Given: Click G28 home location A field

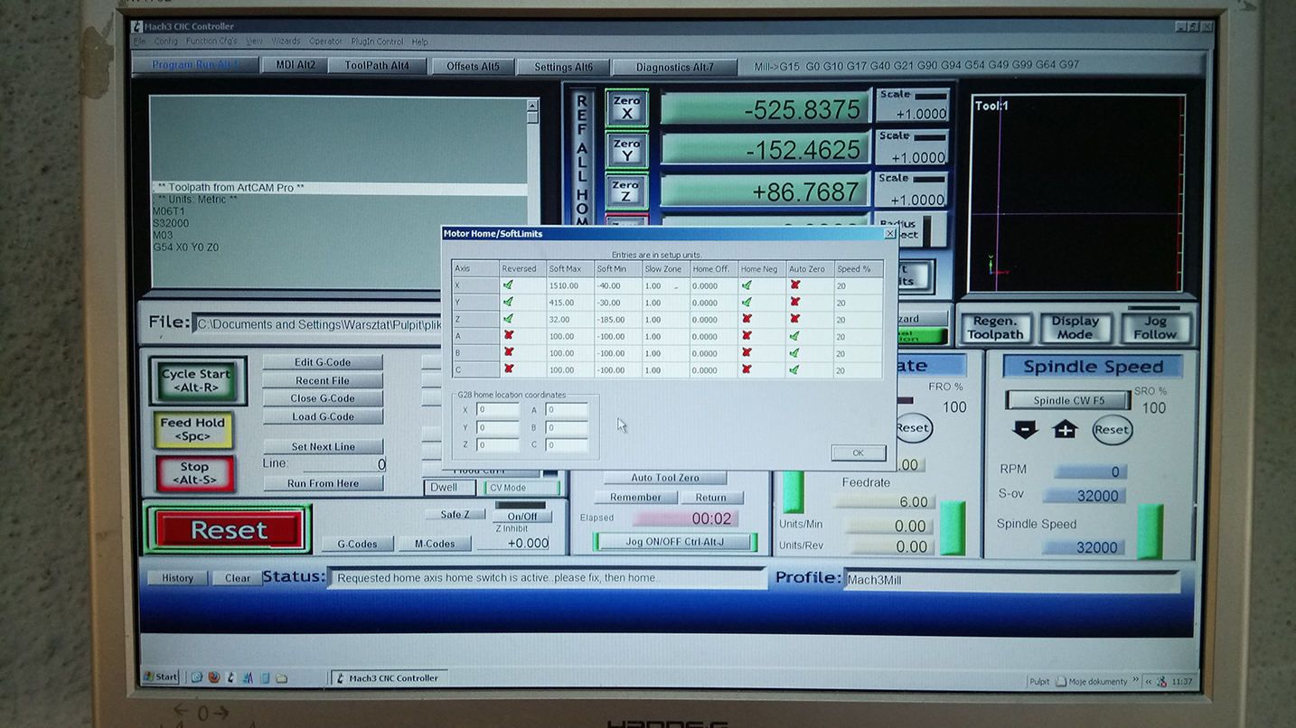Looking at the screenshot, I should click(567, 410).
